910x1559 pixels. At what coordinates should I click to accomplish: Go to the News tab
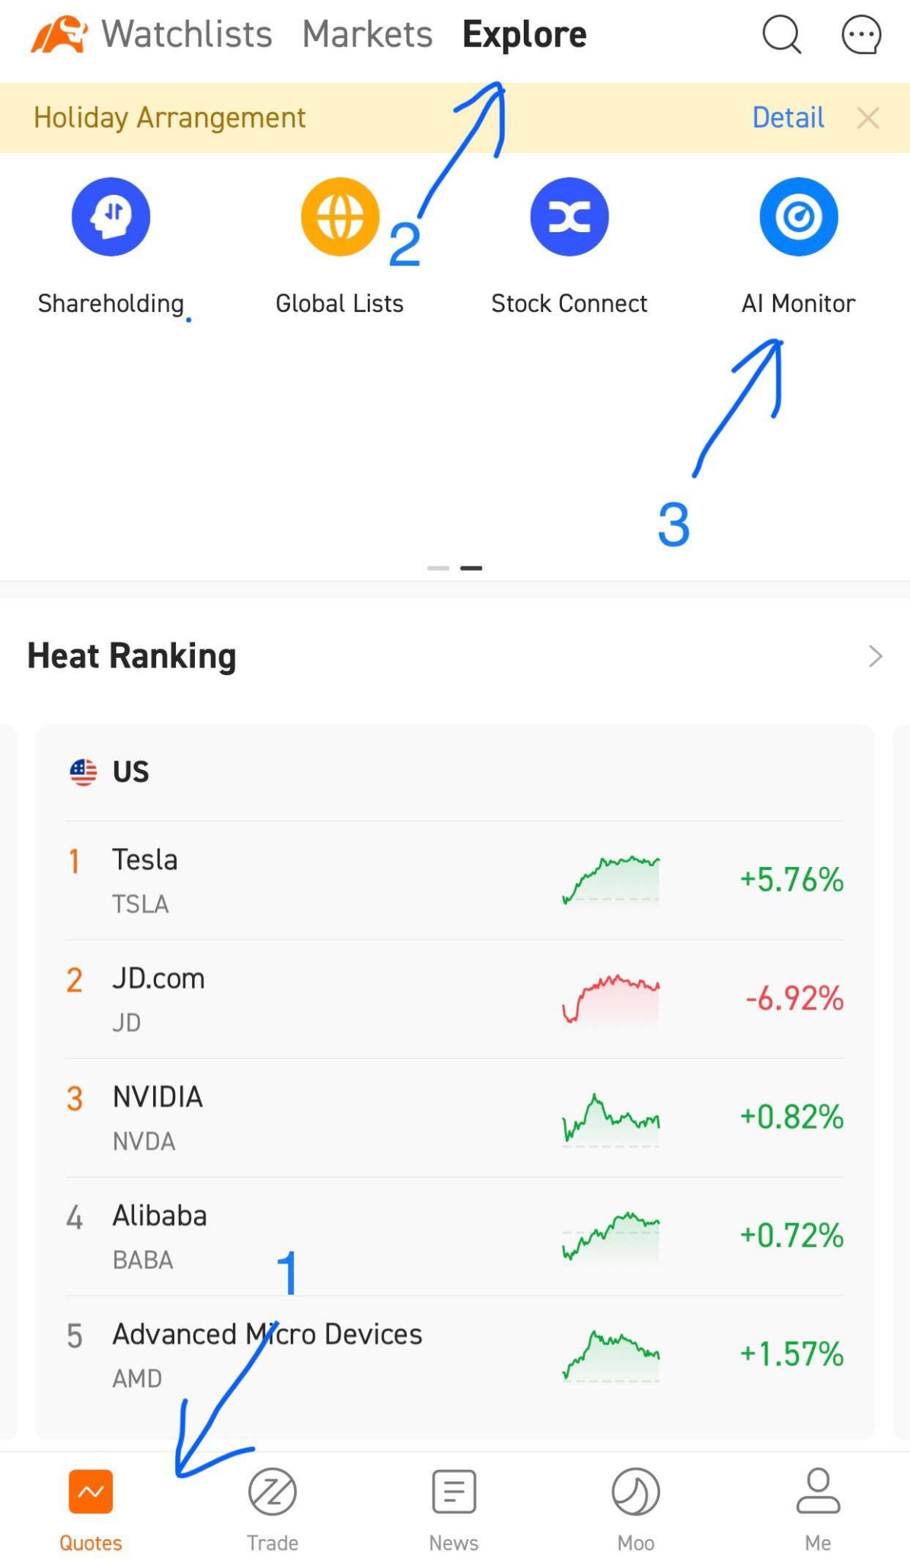coord(454,1494)
